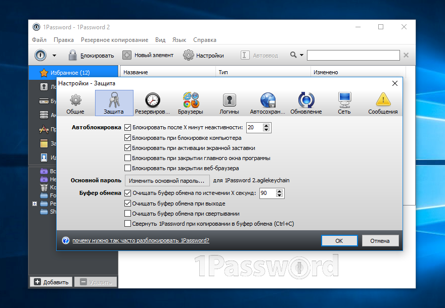Select the keyhole logins icon in sidebar
Viewport: 445px width, 308px height.
tap(43, 87)
